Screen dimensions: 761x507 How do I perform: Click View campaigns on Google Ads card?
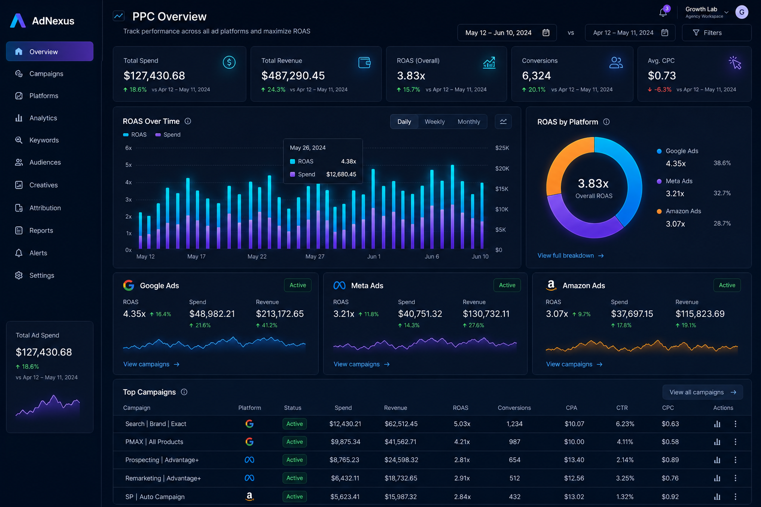tap(152, 364)
